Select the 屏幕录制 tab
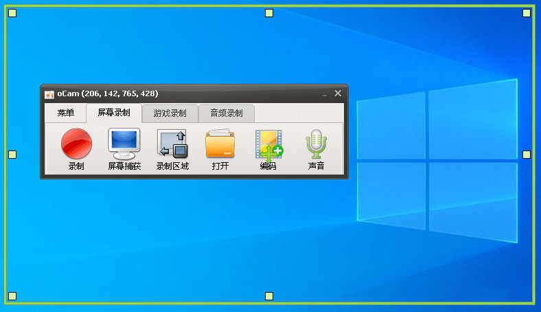The width and height of the screenshot is (541, 312). pyautogui.click(x=114, y=113)
